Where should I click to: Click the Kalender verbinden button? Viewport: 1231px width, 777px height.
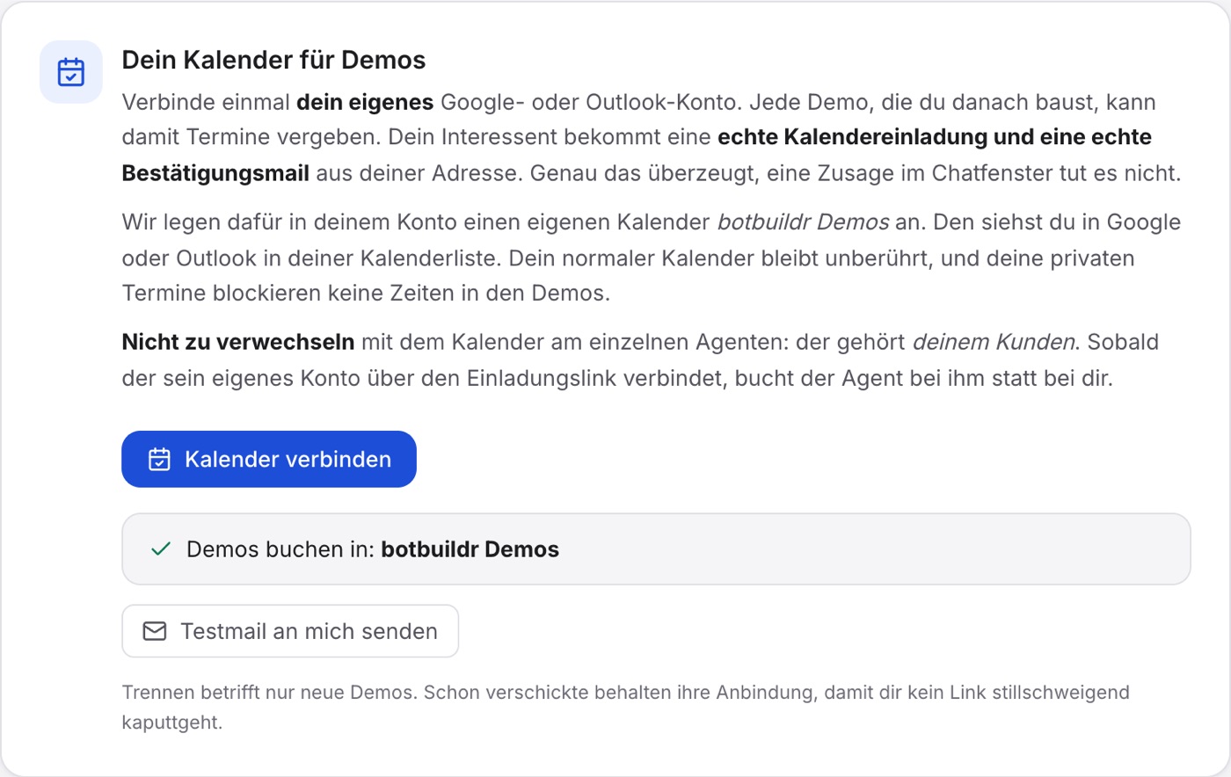tap(269, 459)
